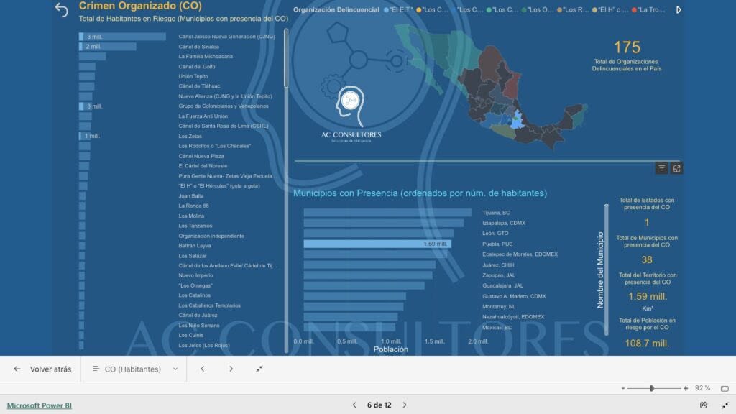Go to the next report page
This screenshot has width=736, height=414.
[x=404, y=405]
